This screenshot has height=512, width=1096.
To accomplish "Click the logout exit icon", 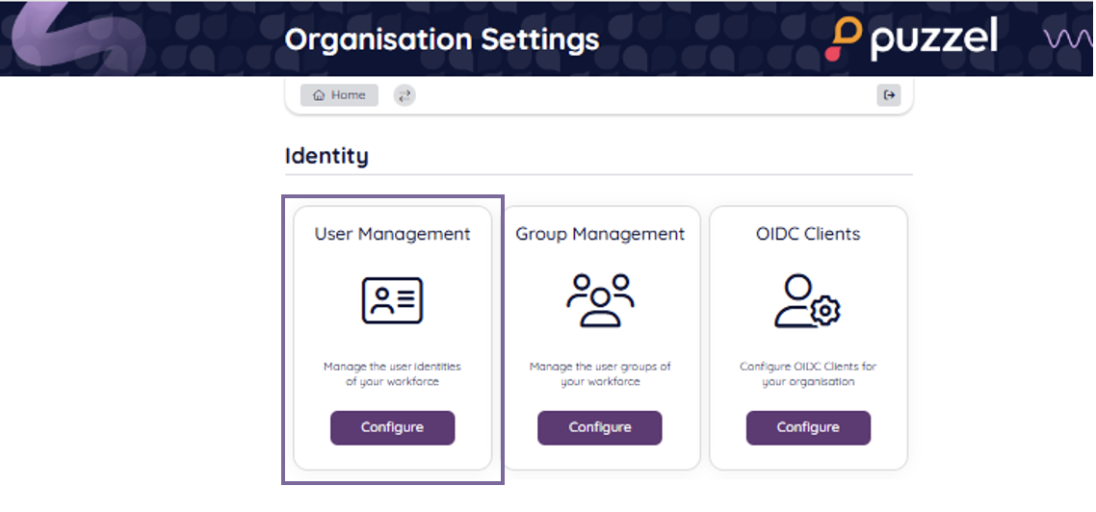I will [x=888, y=95].
